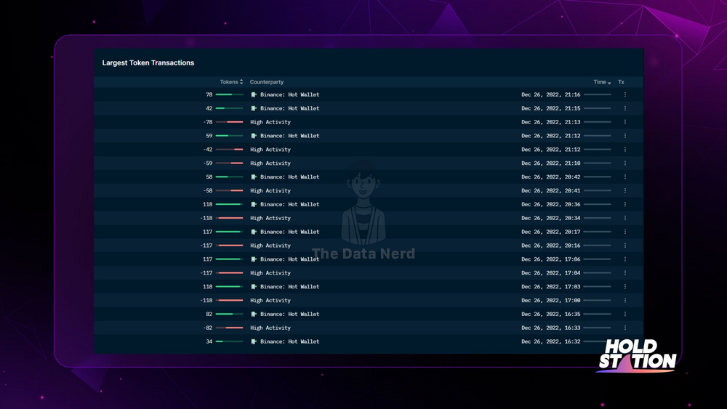
Task: Open the three-dot menu for the 20:34 row
Action: tap(625, 218)
